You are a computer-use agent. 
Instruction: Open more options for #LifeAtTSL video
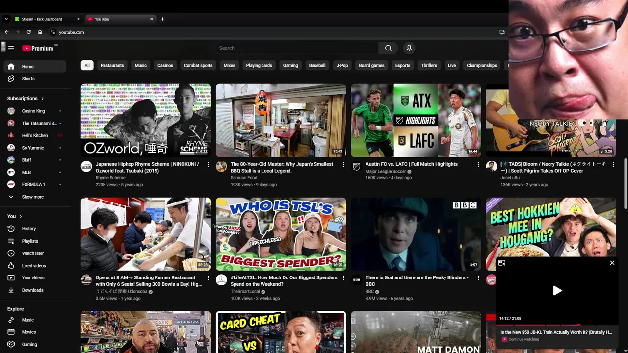[343, 278]
